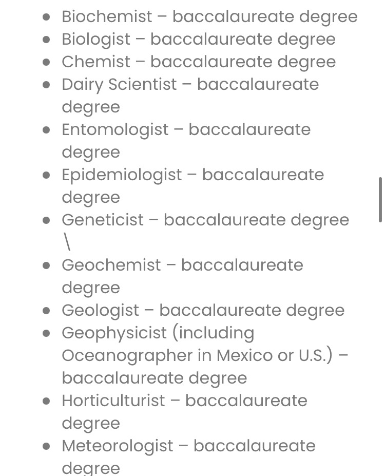This screenshot has height=476, width=385.
Task: Click the bullet point beside Biochemist
Action: pyautogui.click(x=47, y=17)
